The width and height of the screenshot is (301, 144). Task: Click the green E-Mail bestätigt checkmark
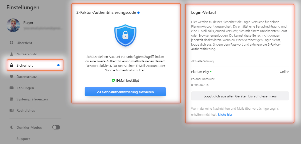113,80
